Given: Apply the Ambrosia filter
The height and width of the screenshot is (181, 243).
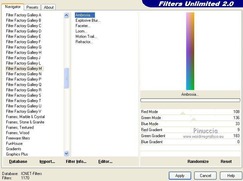Looking at the screenshot, I should 180,176.
